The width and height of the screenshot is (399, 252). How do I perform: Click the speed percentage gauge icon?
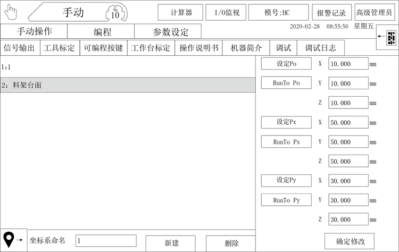[115, 12]
